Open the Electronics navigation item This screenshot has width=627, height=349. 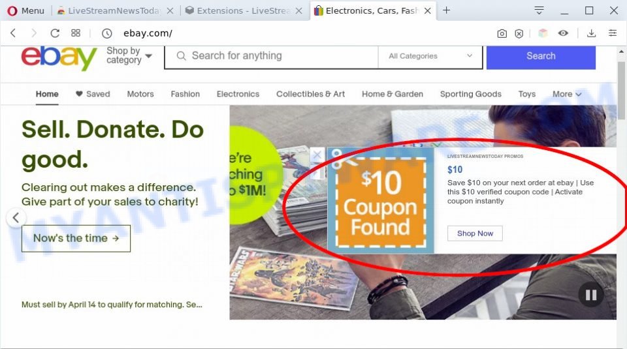tap(238, 94)
